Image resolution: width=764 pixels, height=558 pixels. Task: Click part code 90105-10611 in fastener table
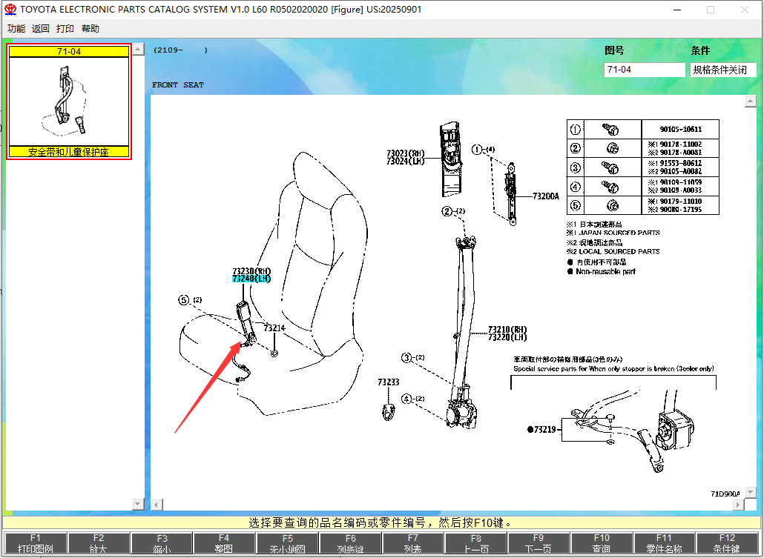(x=681, y=130)
